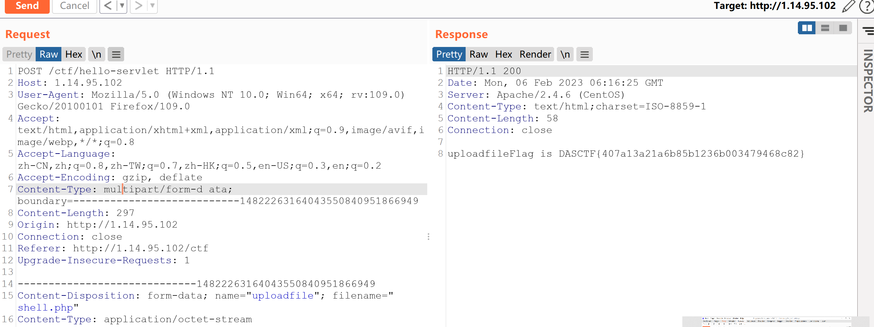Toggle non-printable characters in Request
874x327 pixels.
point(96,54)
